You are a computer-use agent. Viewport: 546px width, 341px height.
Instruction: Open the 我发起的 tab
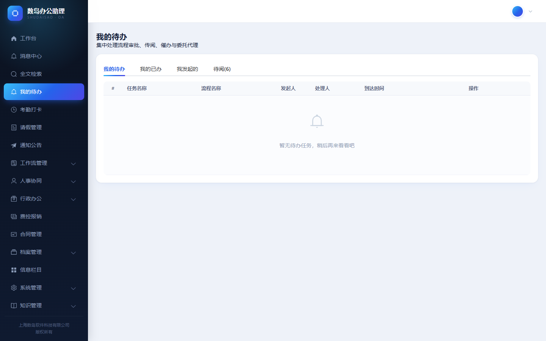pos(187,69)
